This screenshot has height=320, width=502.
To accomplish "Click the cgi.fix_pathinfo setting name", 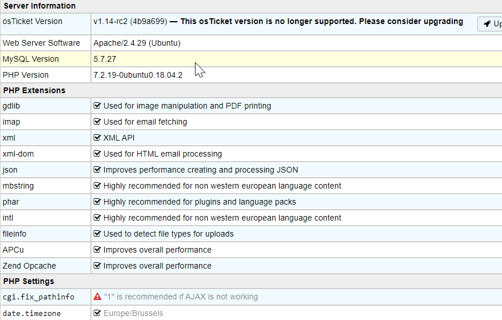I will click(x=38, y=297).
